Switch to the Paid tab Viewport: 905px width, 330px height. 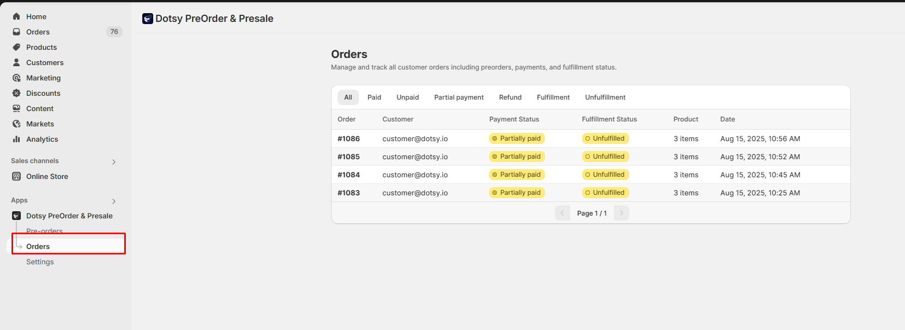(374, 97)
